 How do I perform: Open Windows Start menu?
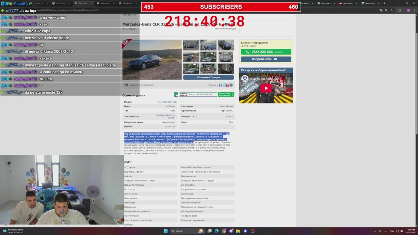[166, 231]
